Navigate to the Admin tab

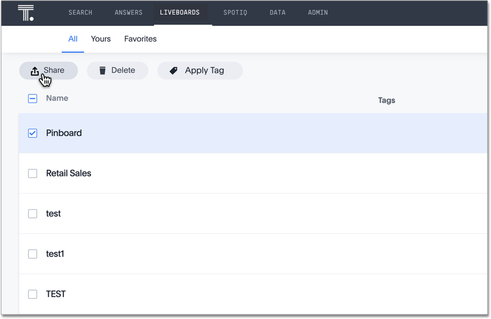[x=318, y=12]
